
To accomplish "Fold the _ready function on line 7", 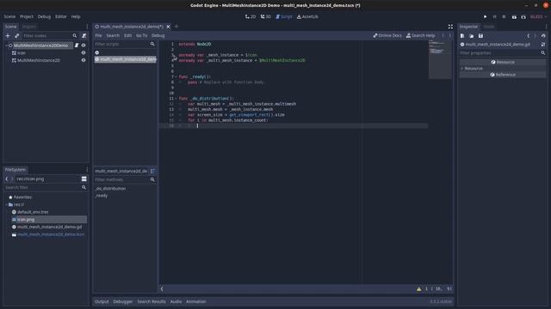I will click(176, 76).
